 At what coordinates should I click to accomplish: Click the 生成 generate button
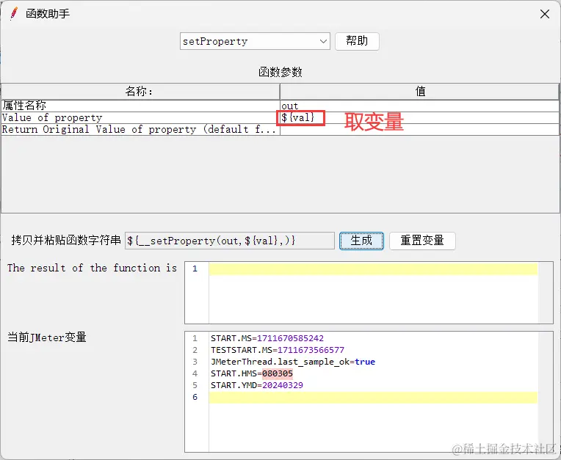tap(361, 241)
